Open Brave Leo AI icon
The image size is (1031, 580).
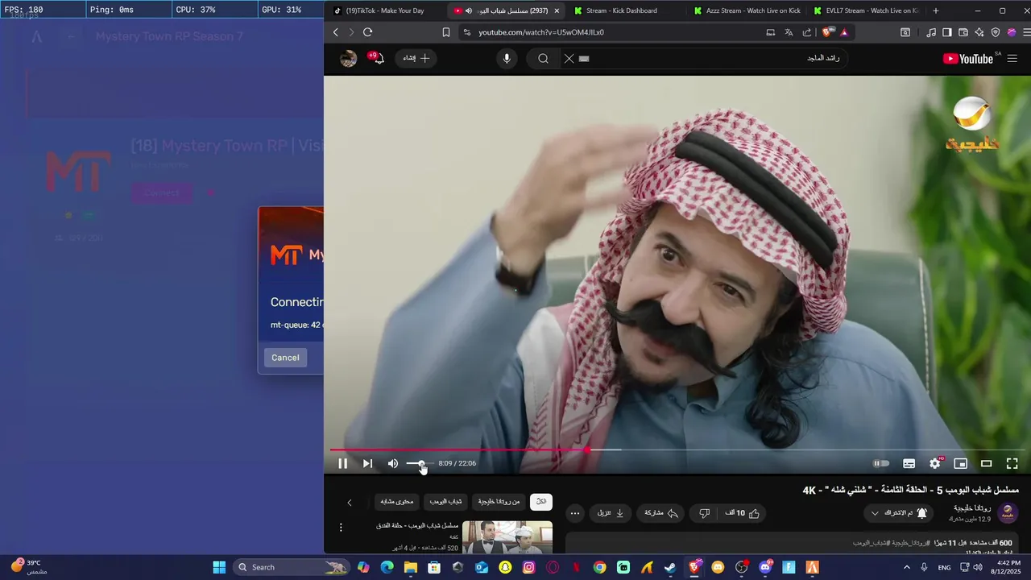click(x=979, y=32)
